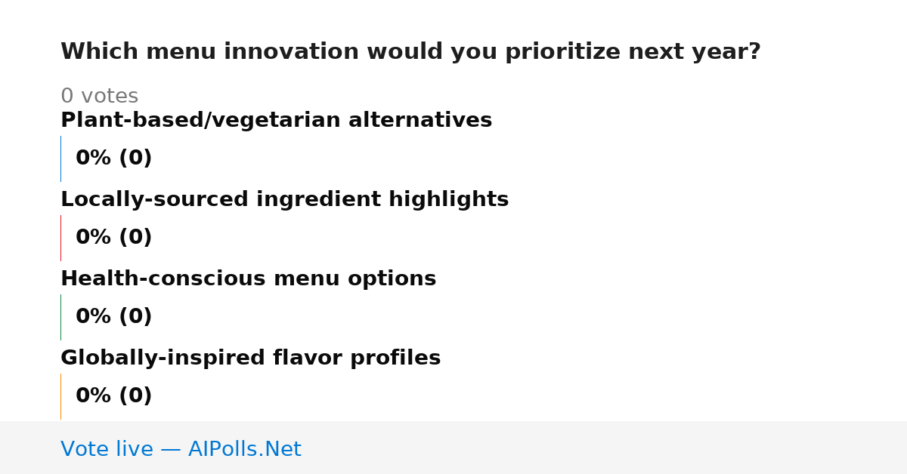Image resolution: width=907 pixels, height=474 pixels.
Task: Click the orange bar for Globally-inspired flavors
Action: click(60, 396)
